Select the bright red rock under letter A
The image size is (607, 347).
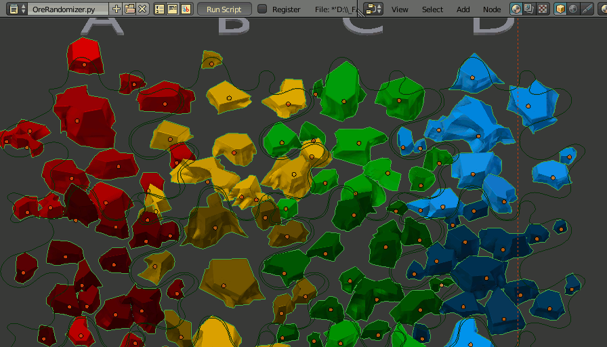click(x=85, y=56)
